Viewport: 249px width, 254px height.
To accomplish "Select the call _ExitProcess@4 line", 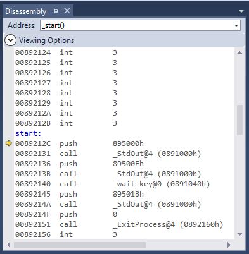I will pyautogui.click(x=119, y=224).
